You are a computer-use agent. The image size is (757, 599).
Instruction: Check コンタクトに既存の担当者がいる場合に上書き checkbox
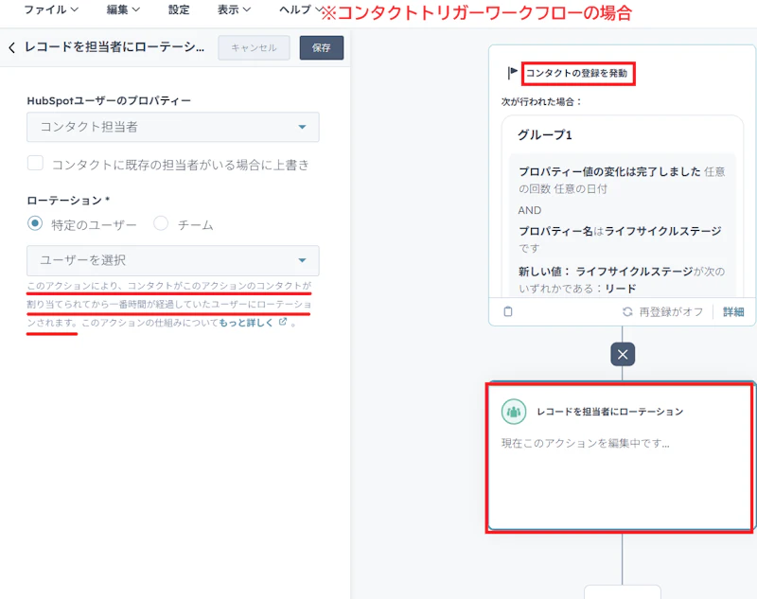pyautogui.click(x=35, y=163)
